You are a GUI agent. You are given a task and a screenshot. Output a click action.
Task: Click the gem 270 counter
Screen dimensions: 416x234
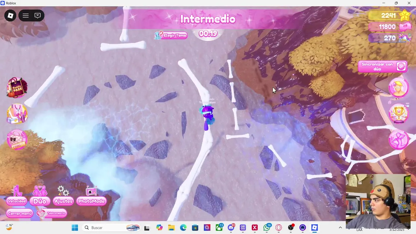pos(390,38)
